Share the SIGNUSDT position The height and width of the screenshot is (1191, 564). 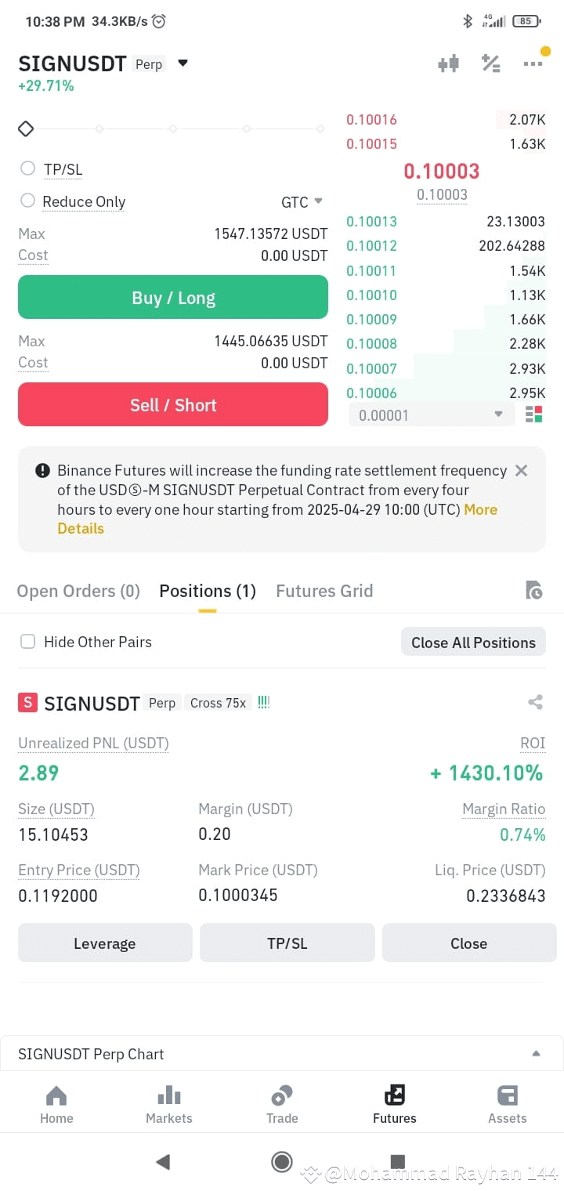(536, 702)
